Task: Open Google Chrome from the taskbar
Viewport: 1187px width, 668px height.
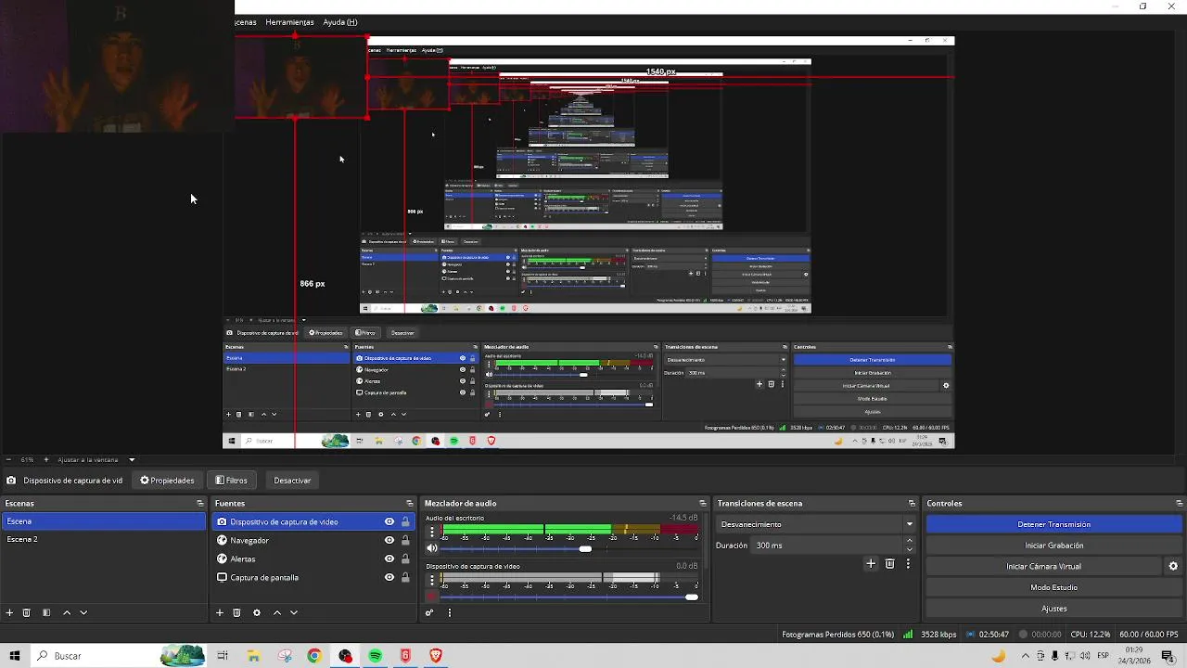Action: [x=314, y=656]
